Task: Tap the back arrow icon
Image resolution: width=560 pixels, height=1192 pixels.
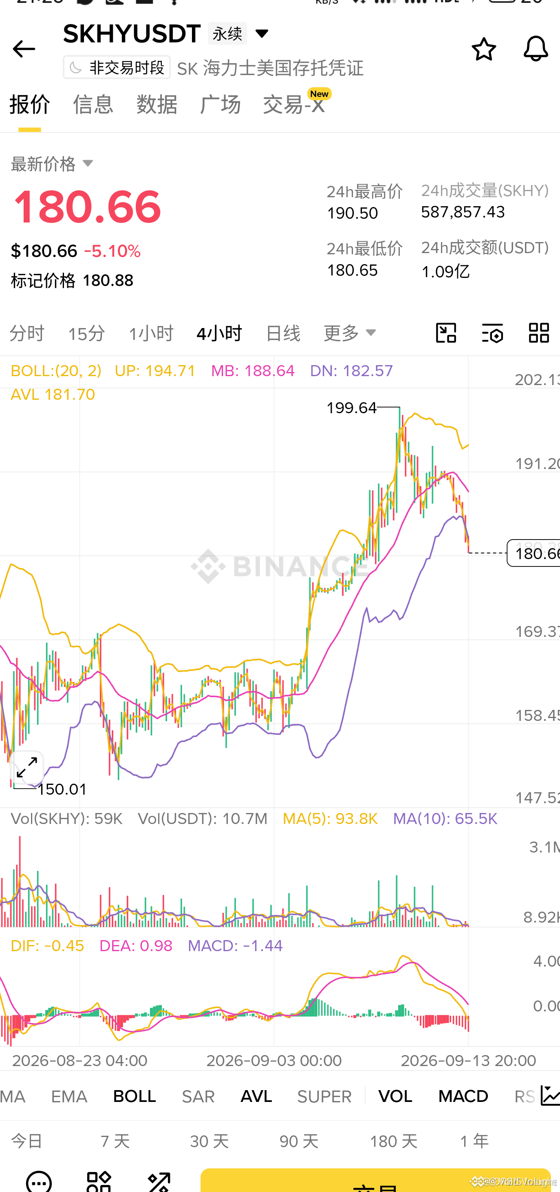Action: pyautogui.click(x=24, y=49)
